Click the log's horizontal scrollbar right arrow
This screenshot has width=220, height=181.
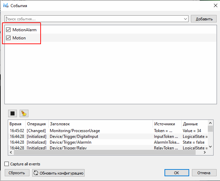[x=205, y=152]
